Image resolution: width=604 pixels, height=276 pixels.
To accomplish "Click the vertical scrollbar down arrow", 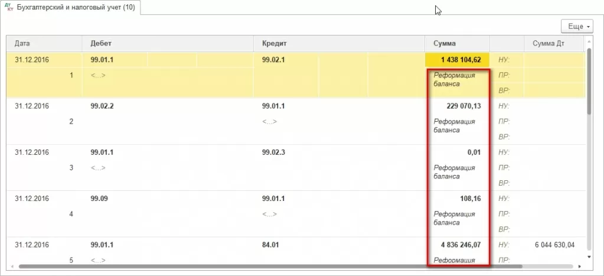I will [x=589, y=256].
